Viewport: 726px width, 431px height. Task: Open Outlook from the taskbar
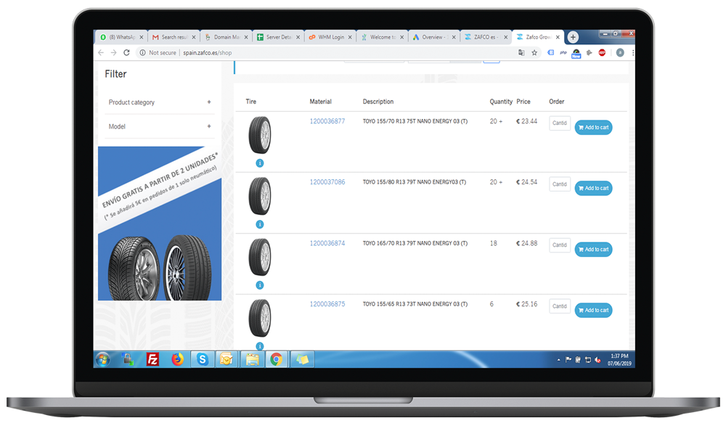[227, 359]
